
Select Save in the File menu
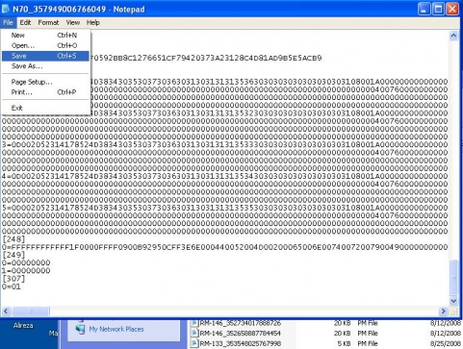45,56
